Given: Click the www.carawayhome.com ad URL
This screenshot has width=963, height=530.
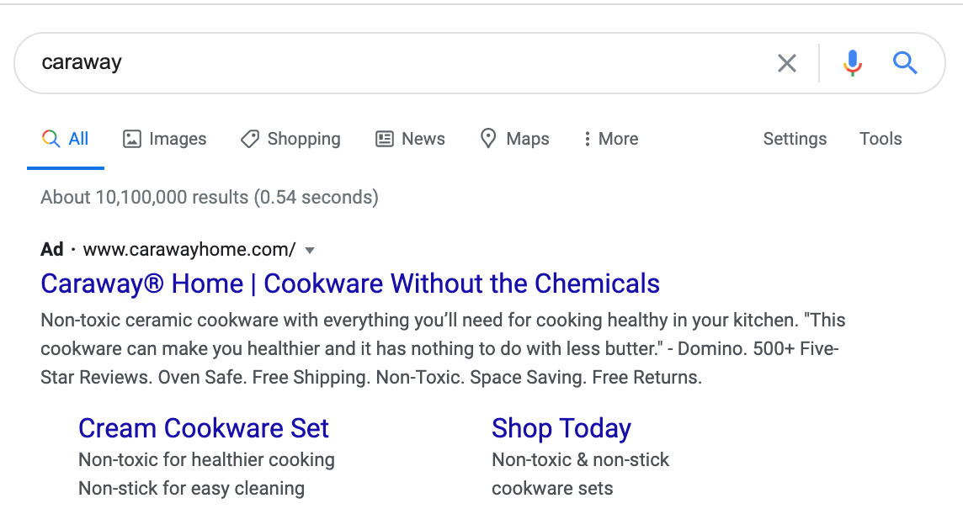Looking at the screenshot, I should coord(189,249).
